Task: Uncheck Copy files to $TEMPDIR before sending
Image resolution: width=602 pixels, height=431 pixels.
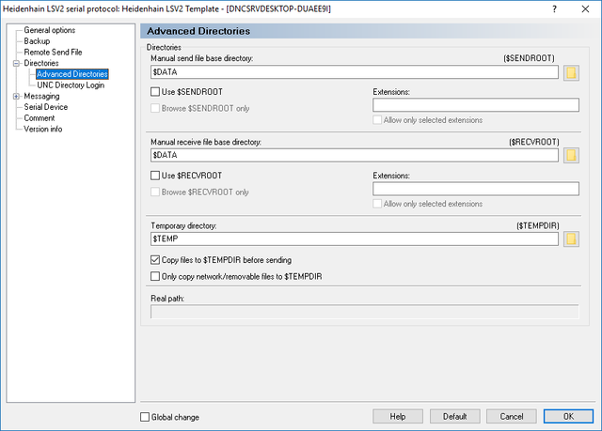Action: tap(155, 260)
